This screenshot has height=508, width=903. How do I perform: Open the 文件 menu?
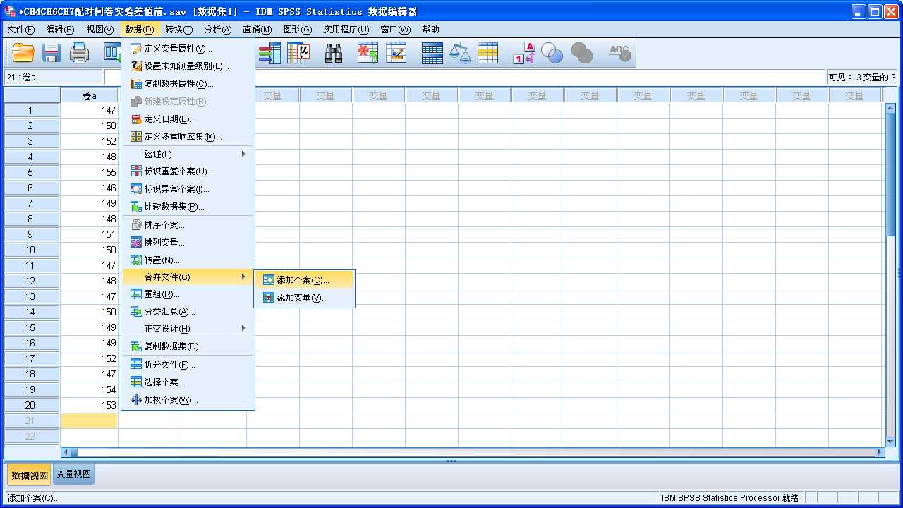(20, 30)
